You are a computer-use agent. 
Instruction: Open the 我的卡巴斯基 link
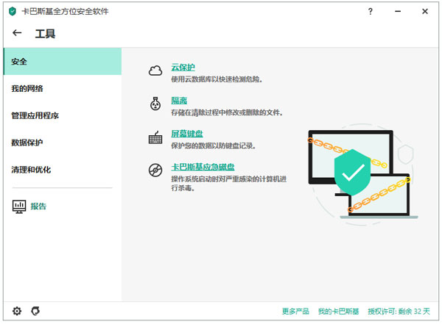pyautogui.click(x=338, y=312)
